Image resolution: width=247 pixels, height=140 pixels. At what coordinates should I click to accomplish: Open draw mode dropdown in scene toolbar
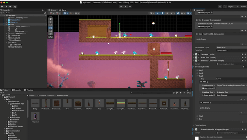click(152, 13)
